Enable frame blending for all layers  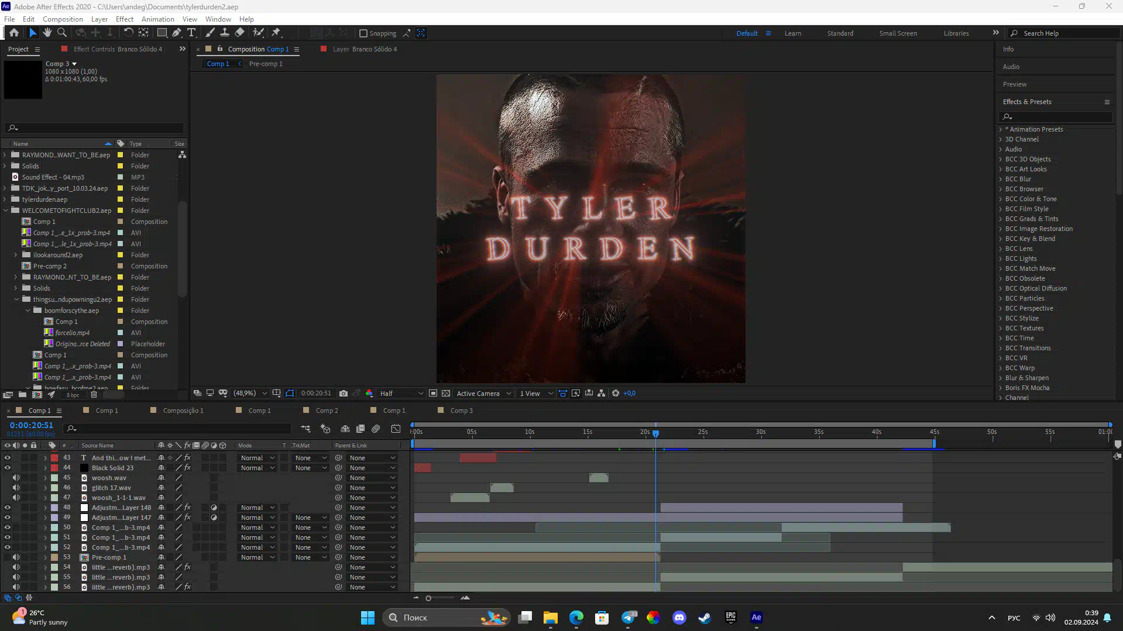360,429
